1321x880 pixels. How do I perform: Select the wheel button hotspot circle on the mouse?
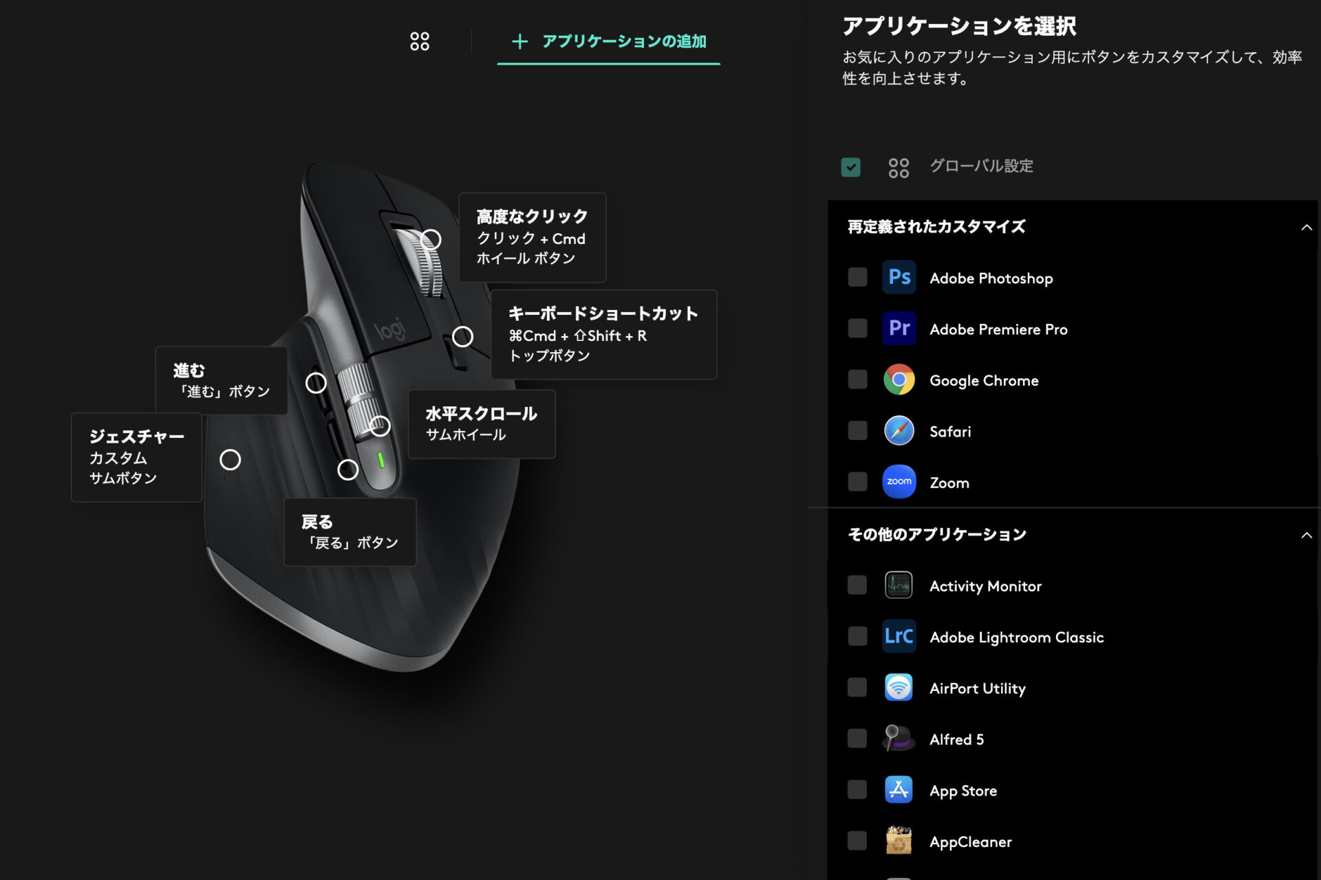tap(431, 240)
